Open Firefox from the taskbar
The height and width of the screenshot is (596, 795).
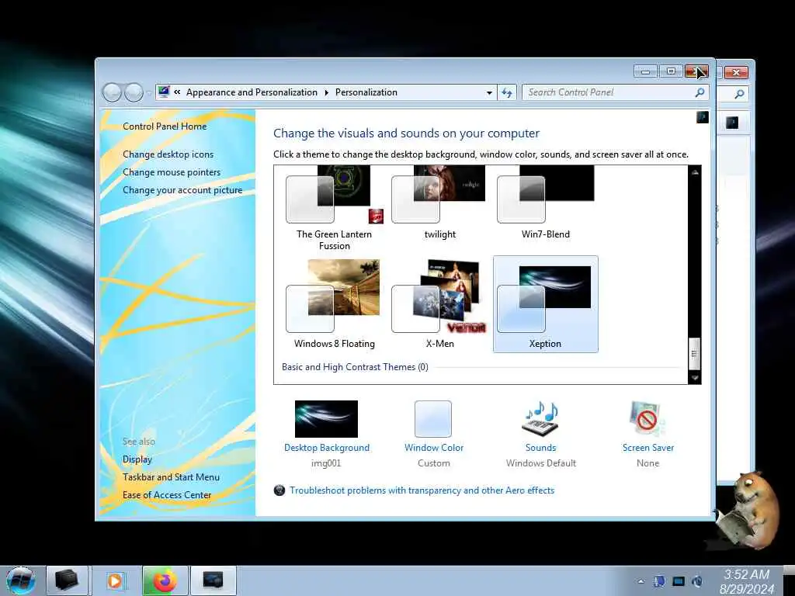pyautogui.click(x=165, y=580)
